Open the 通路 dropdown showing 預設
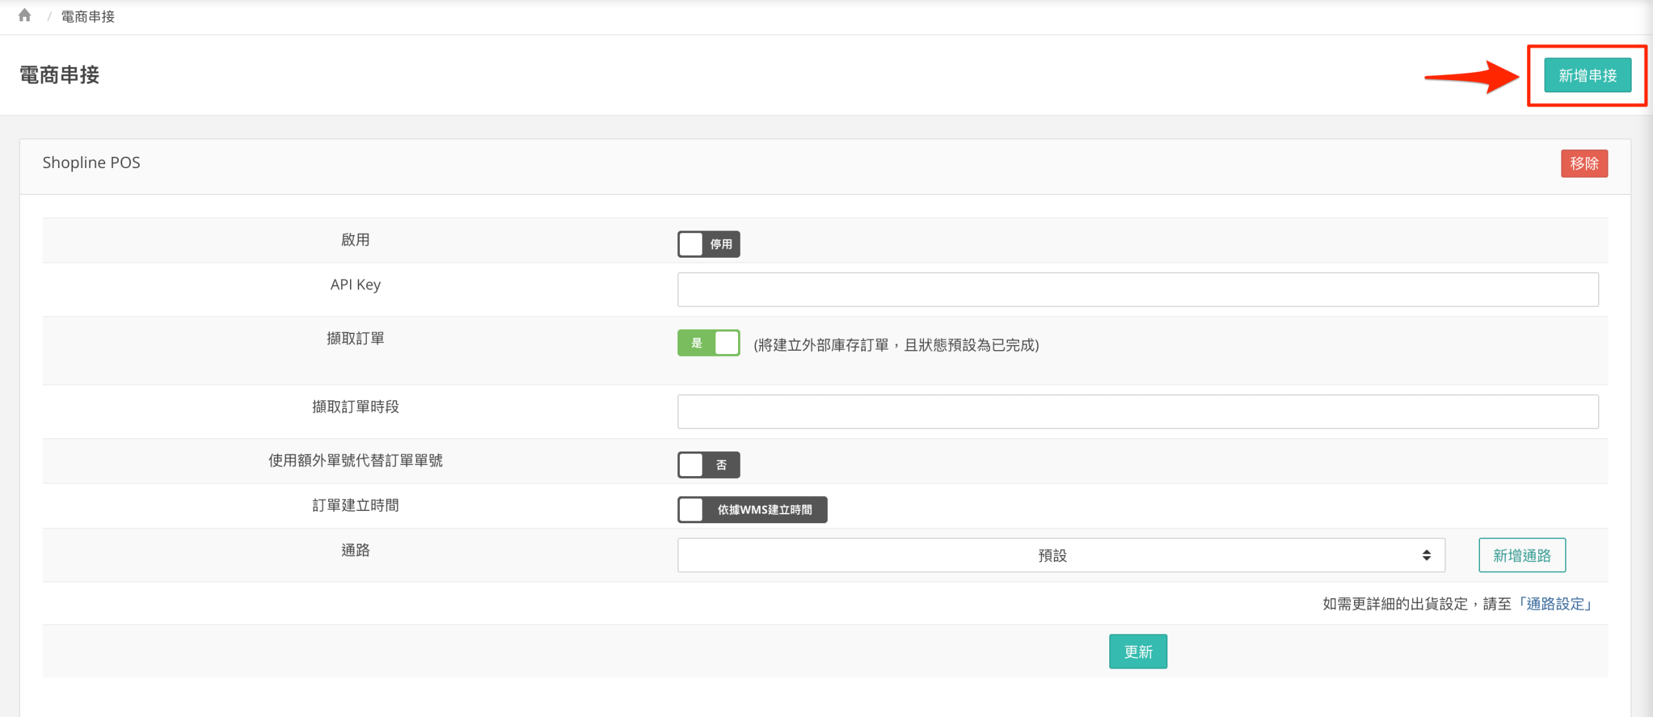1653x717 pixels. click(1052, 556)
